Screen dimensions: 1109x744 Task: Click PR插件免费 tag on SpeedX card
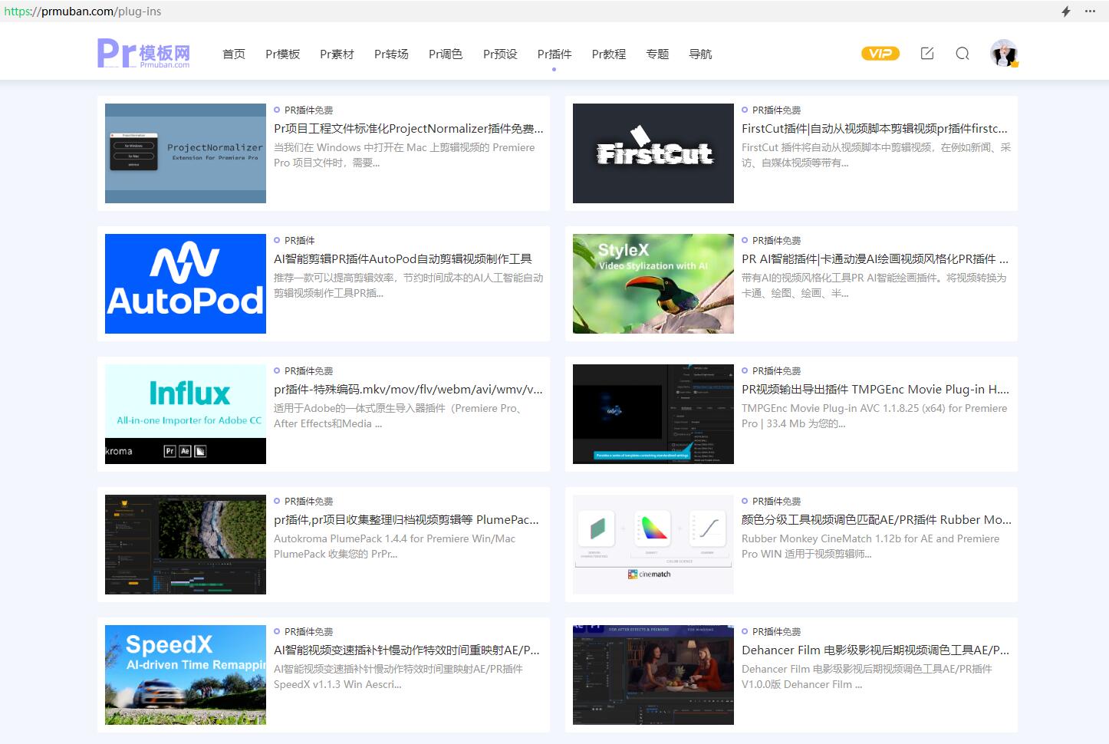click(x=308, y=632)
